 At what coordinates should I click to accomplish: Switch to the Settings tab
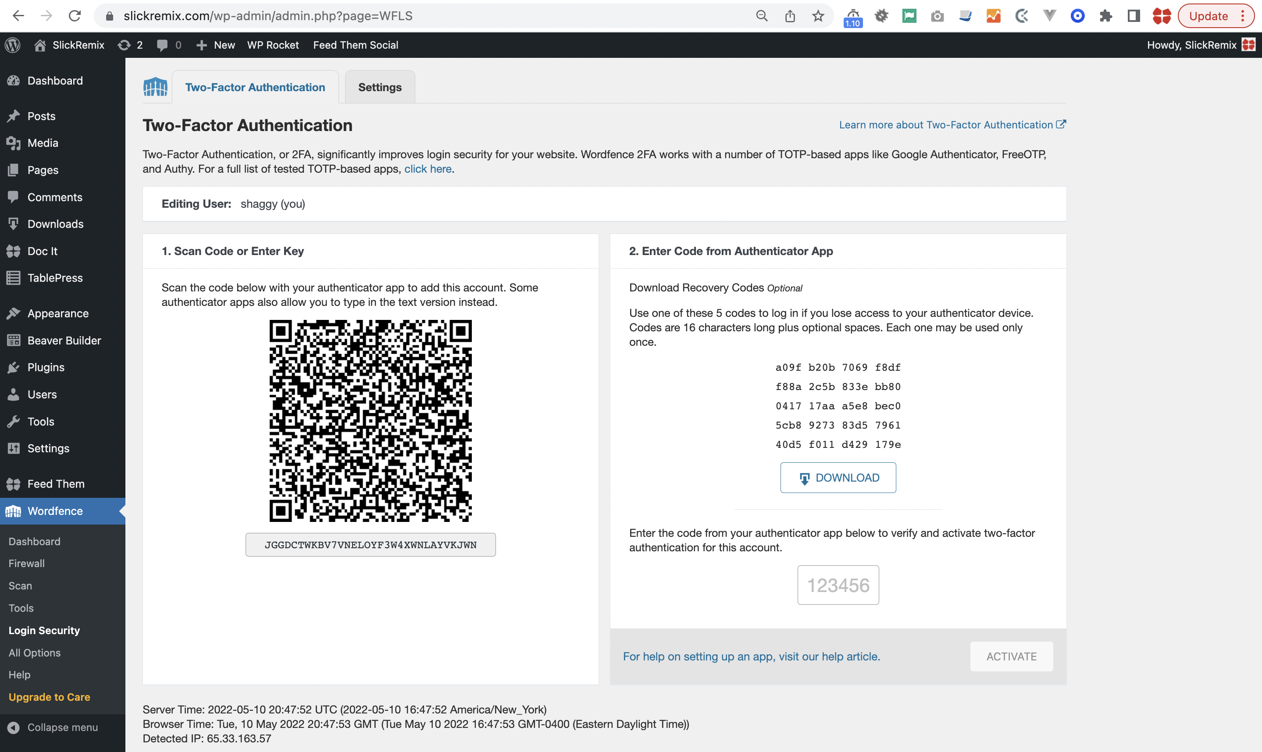(x=380, y=87)
